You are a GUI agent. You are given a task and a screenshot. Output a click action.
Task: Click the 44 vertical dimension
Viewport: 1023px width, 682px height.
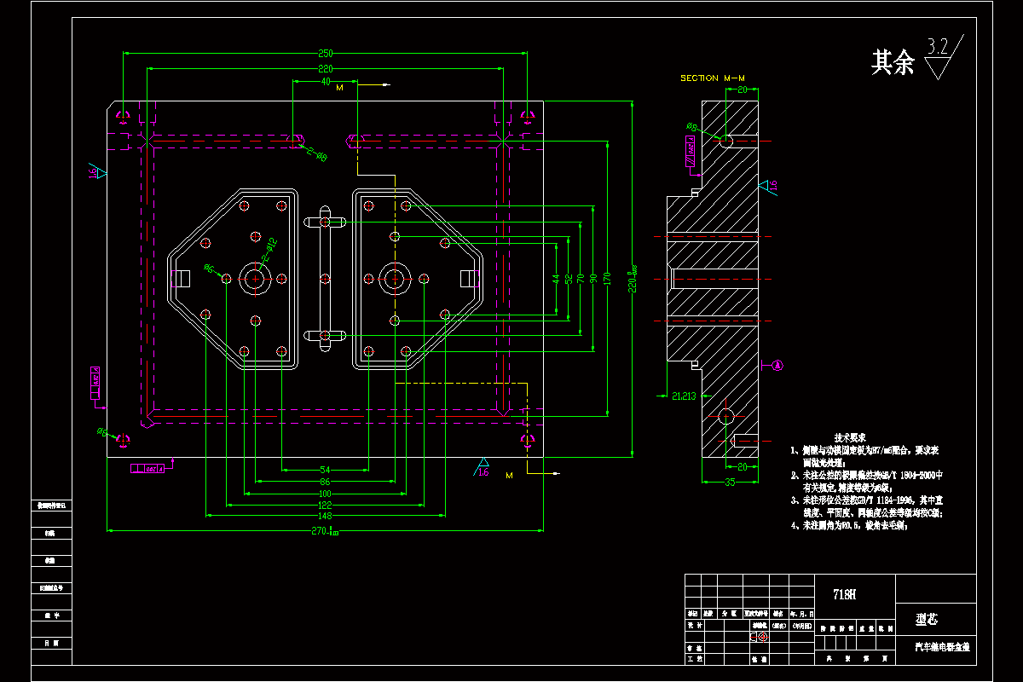555,279
